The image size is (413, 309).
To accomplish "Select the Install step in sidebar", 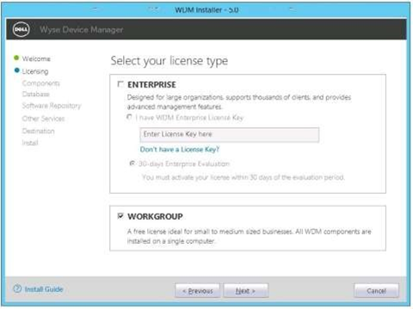I will [30, 142].
